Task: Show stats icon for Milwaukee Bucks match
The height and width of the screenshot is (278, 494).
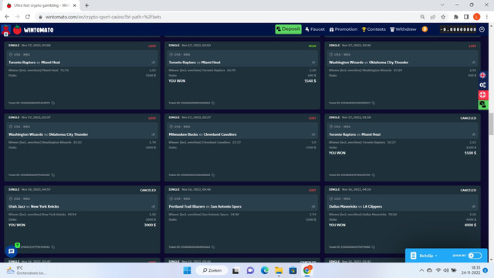Action: pos(313,134)
